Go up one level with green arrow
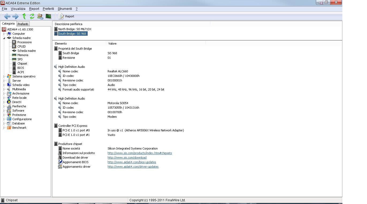This screenshot has width=367, height=204. point(24,16)
